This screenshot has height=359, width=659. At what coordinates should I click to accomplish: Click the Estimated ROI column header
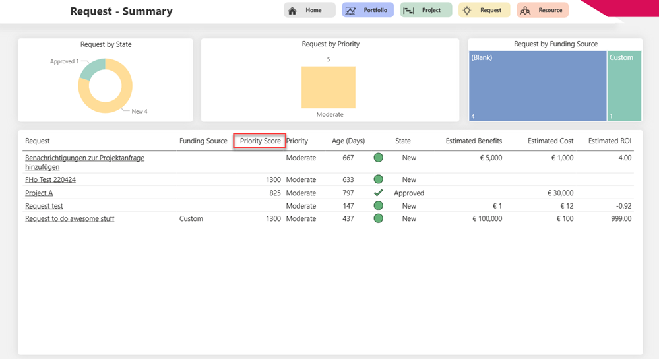pos(610,141)
